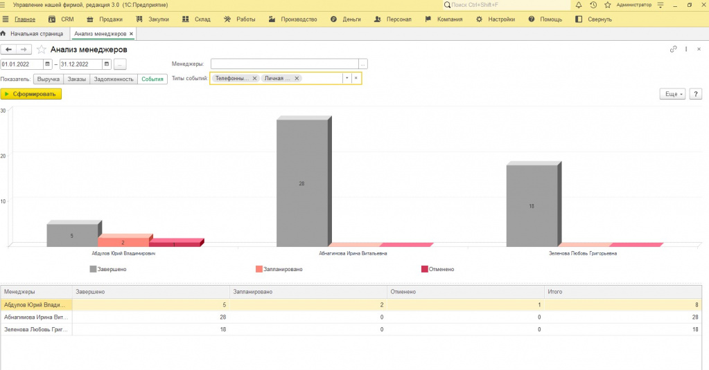Image resolution: width=709 pixels, height=370 pixels.
Task: Open the history clock icon
Action: point(593,5)
